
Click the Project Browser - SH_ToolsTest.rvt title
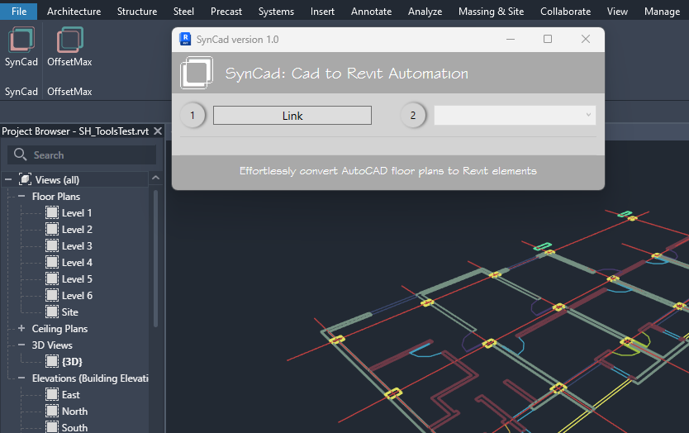click(75, 131)
